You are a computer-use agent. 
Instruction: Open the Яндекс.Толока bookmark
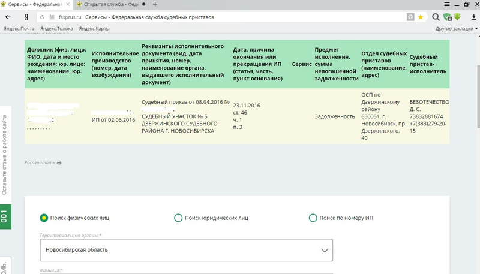(x=56, y=28)
